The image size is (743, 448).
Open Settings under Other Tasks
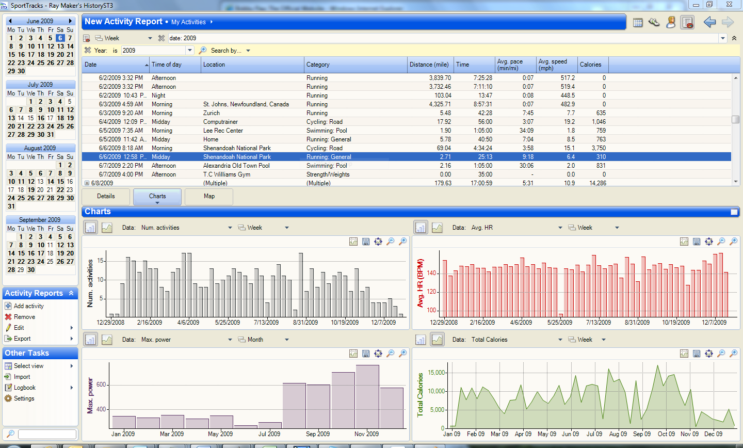(24, 398)
